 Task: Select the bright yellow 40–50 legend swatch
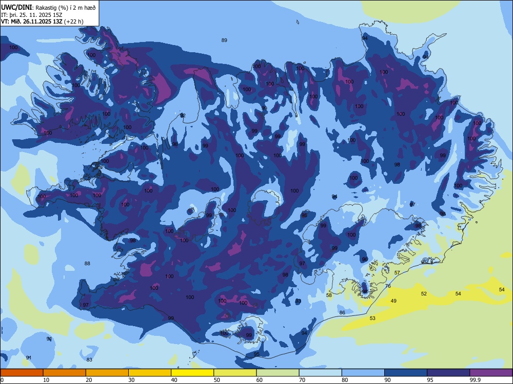click(192, 373)
